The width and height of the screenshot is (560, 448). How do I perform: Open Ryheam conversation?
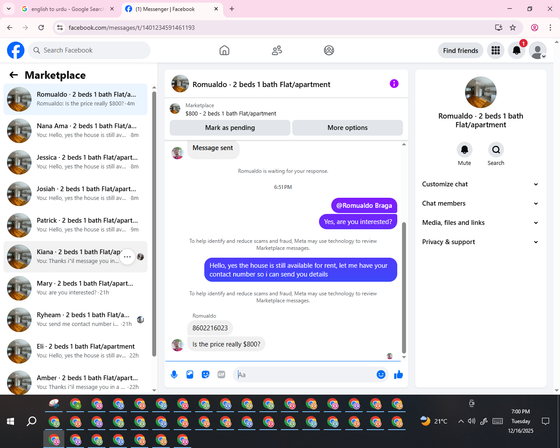(x=75, y=320)
